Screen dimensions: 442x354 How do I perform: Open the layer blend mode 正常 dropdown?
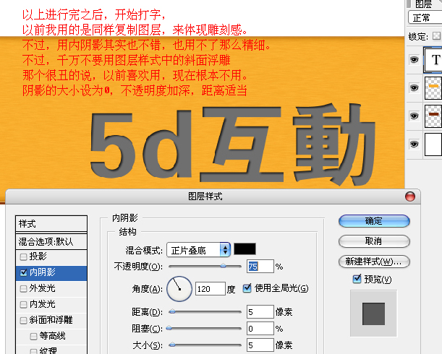pos(425,18)
